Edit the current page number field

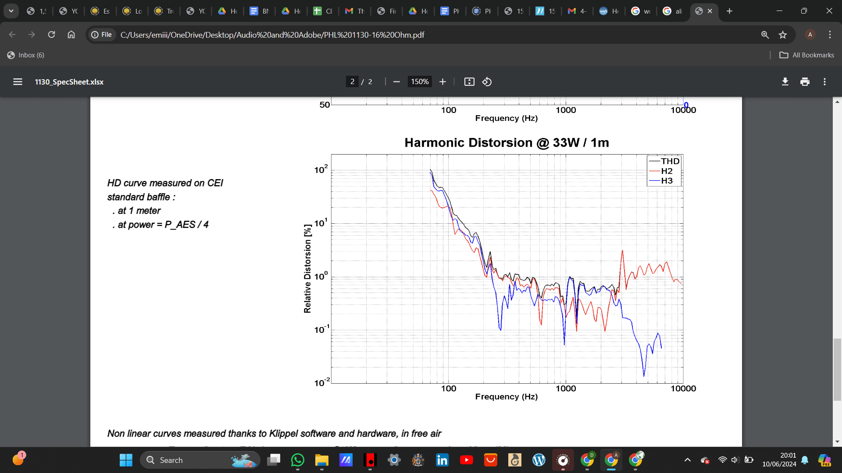352,82
